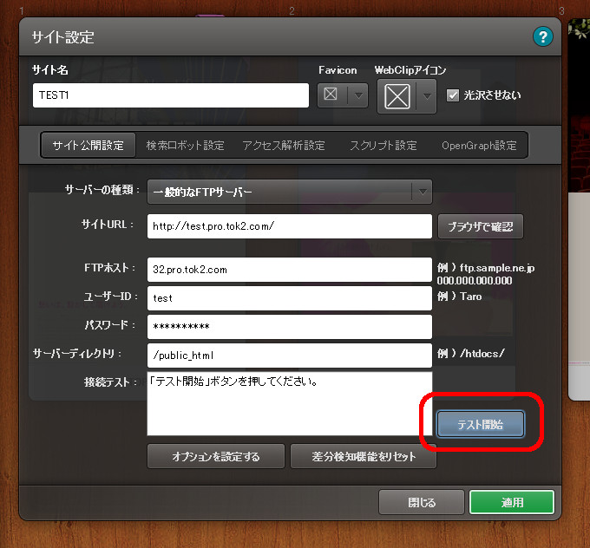This screenshot has width=590, height=548.
Task: Click the 閉じる button
Action: tap(422, 502)
